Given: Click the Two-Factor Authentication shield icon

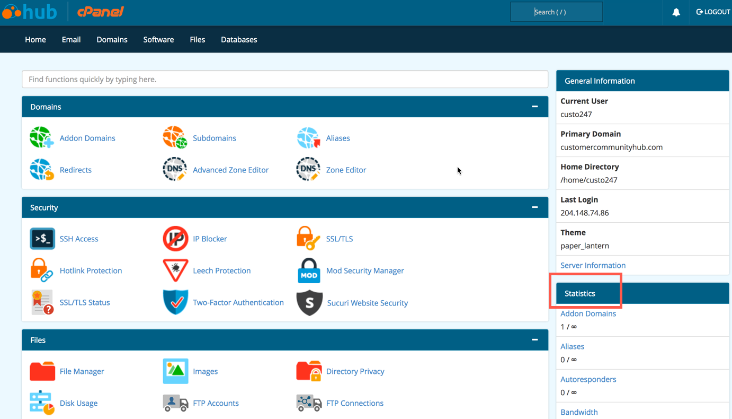Looking at the screenshot, I should coord(175,302).
